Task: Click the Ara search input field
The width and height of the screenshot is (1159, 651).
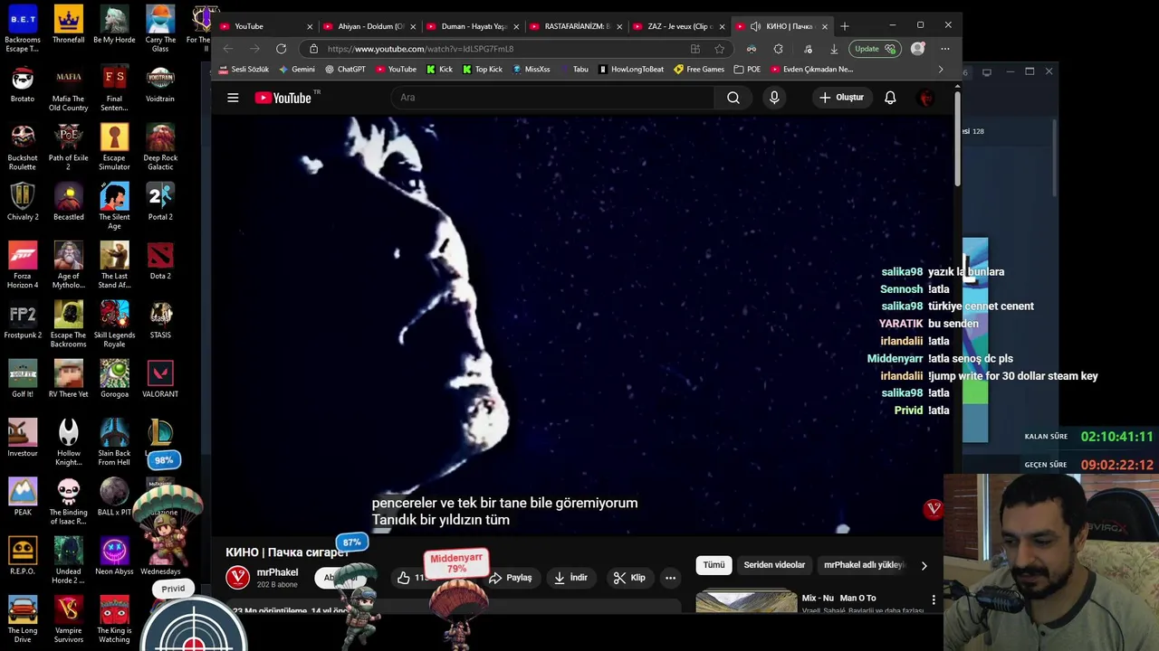Action: 552,98
